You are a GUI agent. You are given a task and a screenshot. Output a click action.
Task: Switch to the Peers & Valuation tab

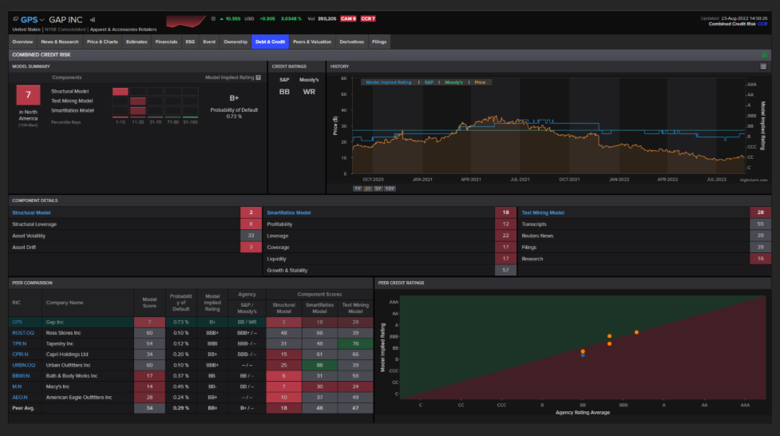311,41
